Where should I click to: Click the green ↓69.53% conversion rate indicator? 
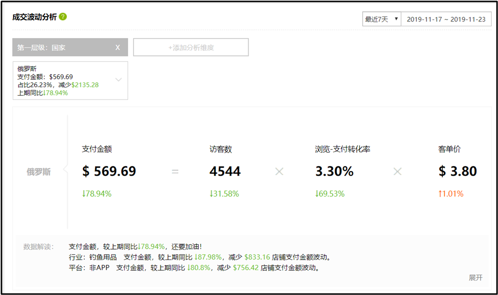click(x=330, y=194)
